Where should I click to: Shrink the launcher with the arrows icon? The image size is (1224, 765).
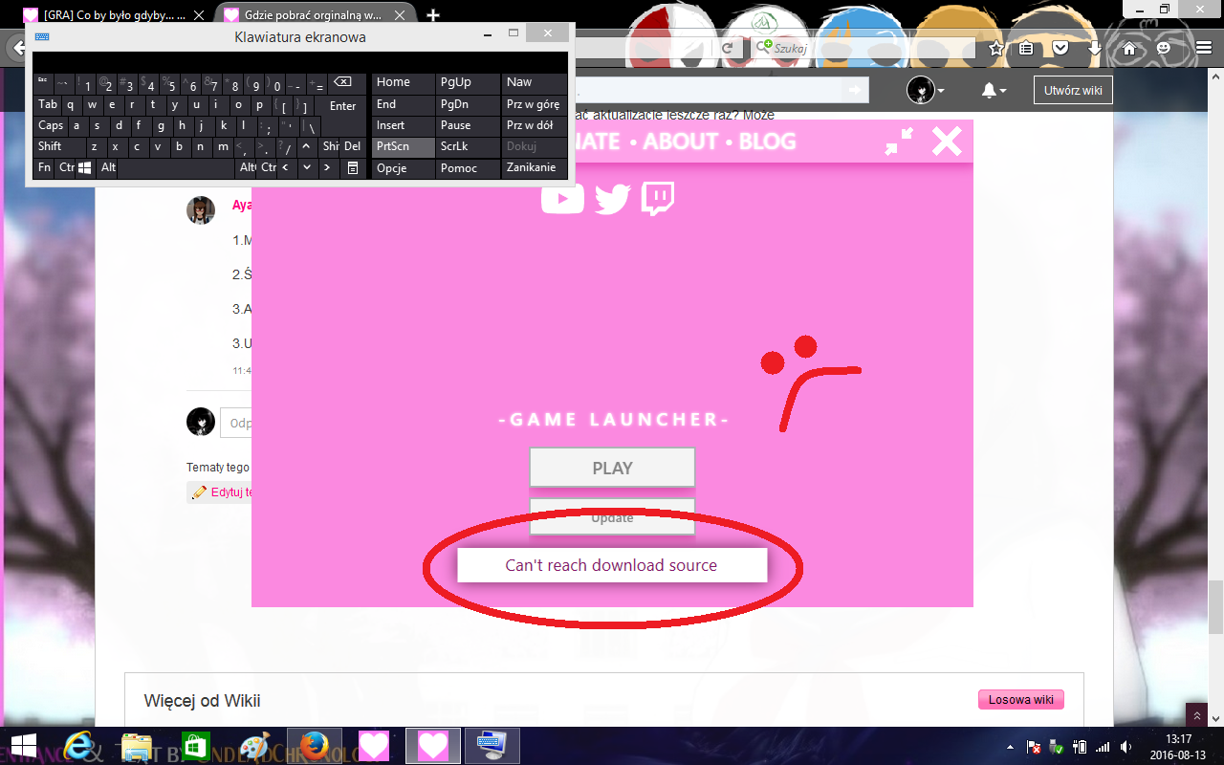pyautogui.click(x=899, y=142)
